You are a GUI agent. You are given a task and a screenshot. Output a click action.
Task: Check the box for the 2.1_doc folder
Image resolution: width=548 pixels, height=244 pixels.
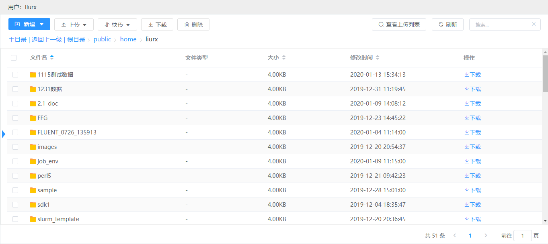click(15, 104)
